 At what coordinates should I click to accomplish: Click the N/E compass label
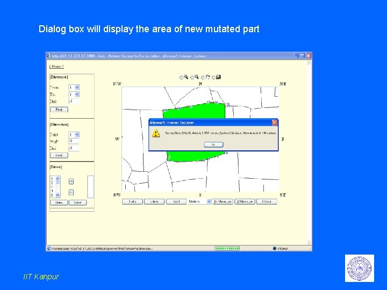click(x=283, y=84)
